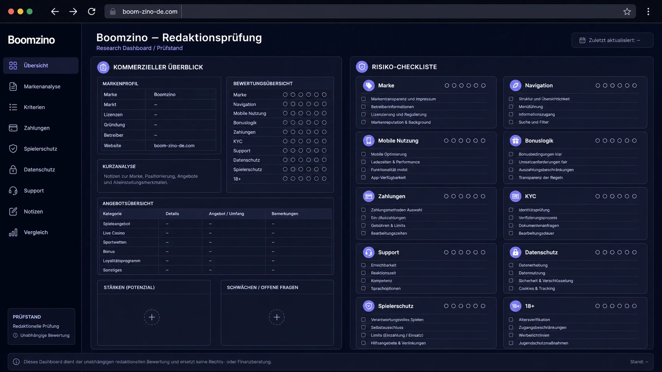Click the Zahlungen card icon in checklist
662x372 pixels.
369,196
